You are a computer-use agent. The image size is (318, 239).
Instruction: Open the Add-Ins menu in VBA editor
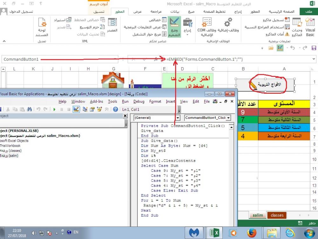97,101
